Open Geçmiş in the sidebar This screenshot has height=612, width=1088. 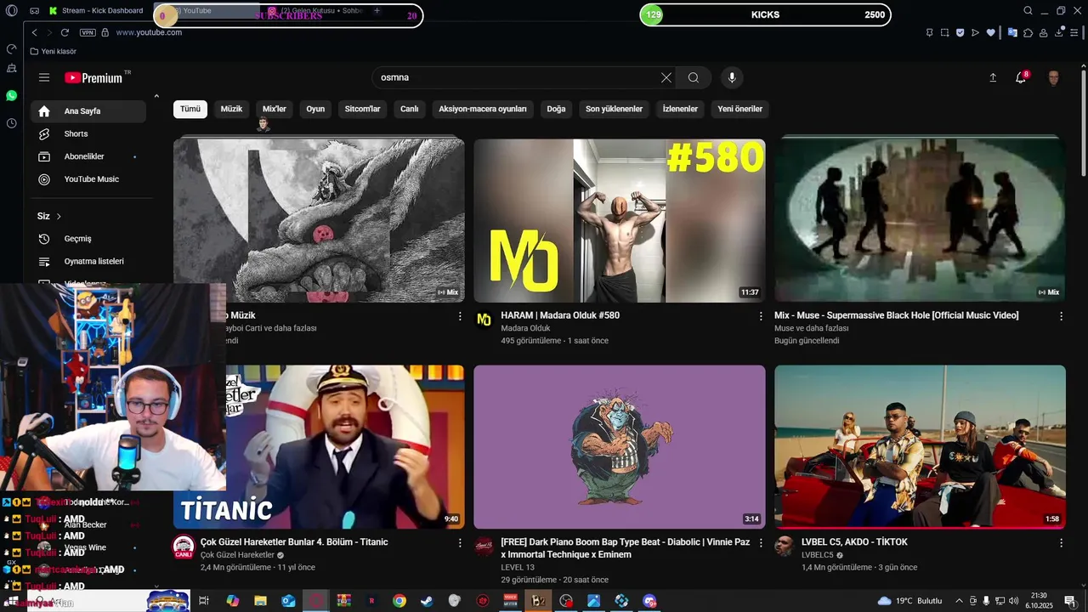88,239
